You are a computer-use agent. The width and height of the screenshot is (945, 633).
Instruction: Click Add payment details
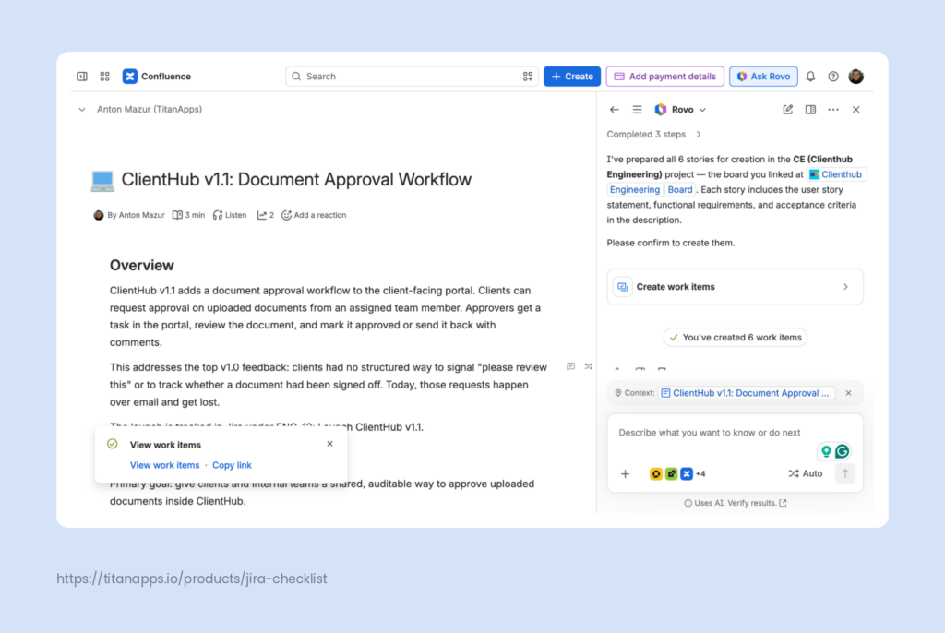pos(664,77)
